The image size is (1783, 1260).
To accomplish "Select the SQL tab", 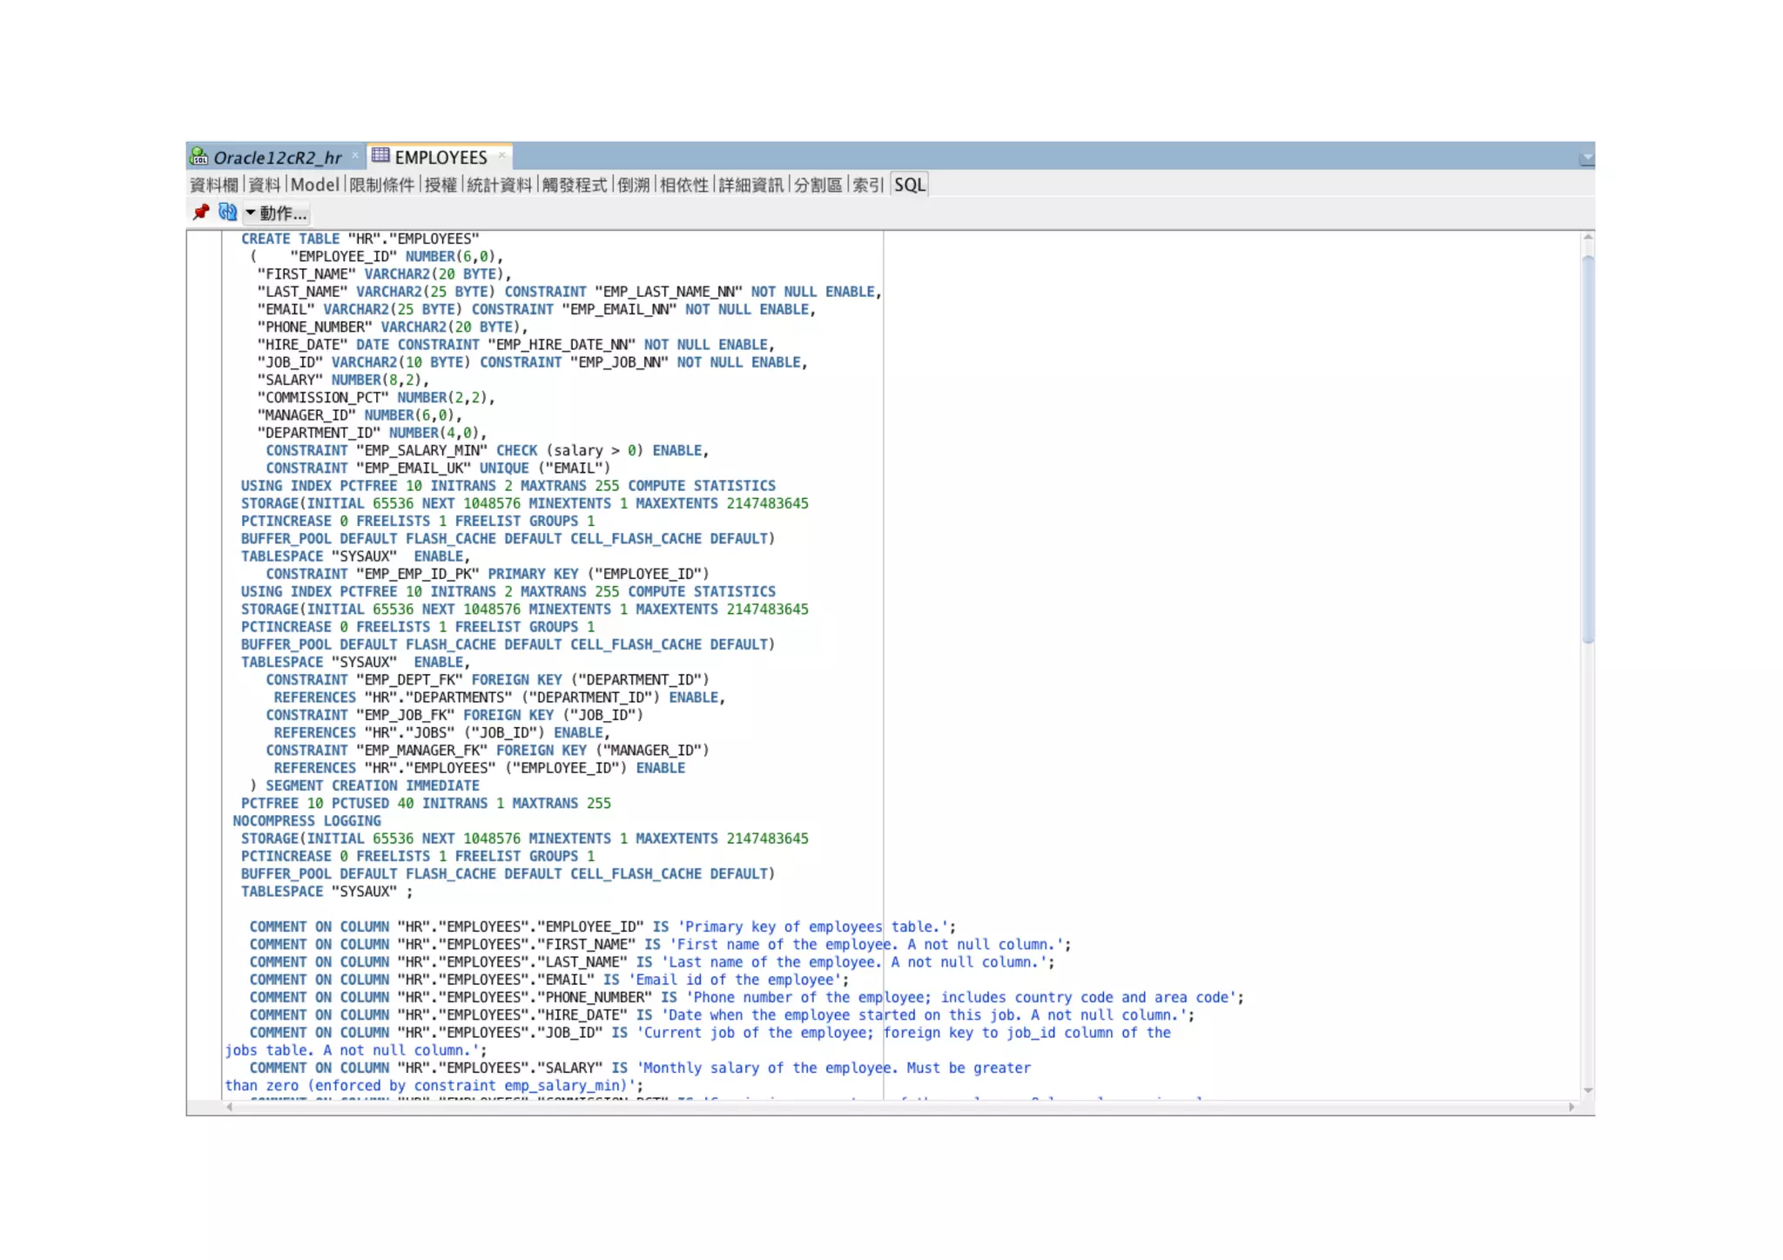I will click(x=910, y=185).
